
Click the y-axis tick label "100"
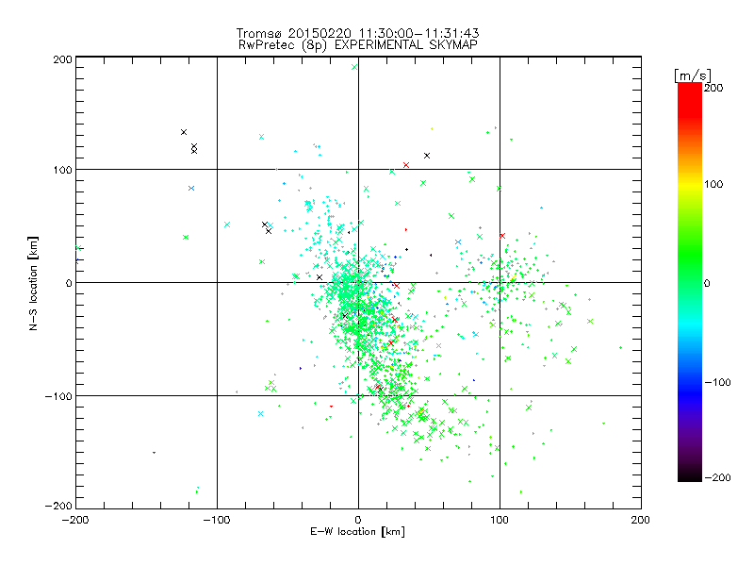click(x=62, y=170)
